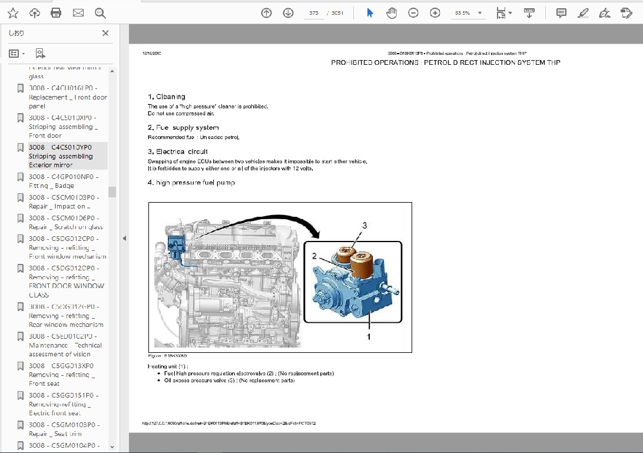Click the '1. Cleaning' section heading
643x453 pixels.
(167, 97)
